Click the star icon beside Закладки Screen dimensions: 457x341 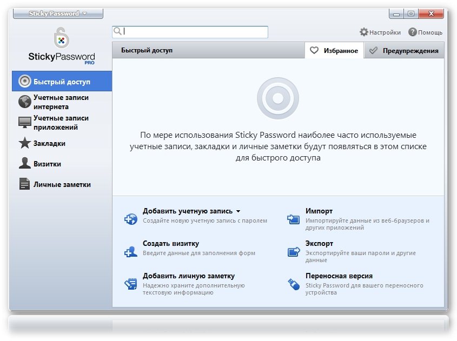[24, 143]
